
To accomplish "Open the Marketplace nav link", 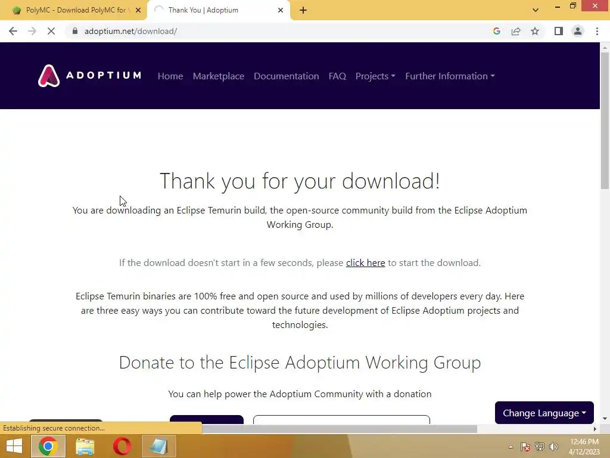I will [219, 76].
